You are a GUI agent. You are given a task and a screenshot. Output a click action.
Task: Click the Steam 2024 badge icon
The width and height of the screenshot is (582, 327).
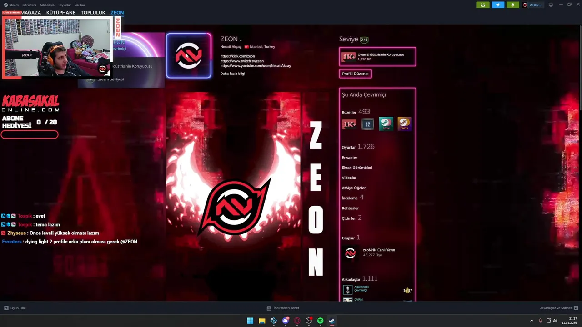[x=386, y=124]
